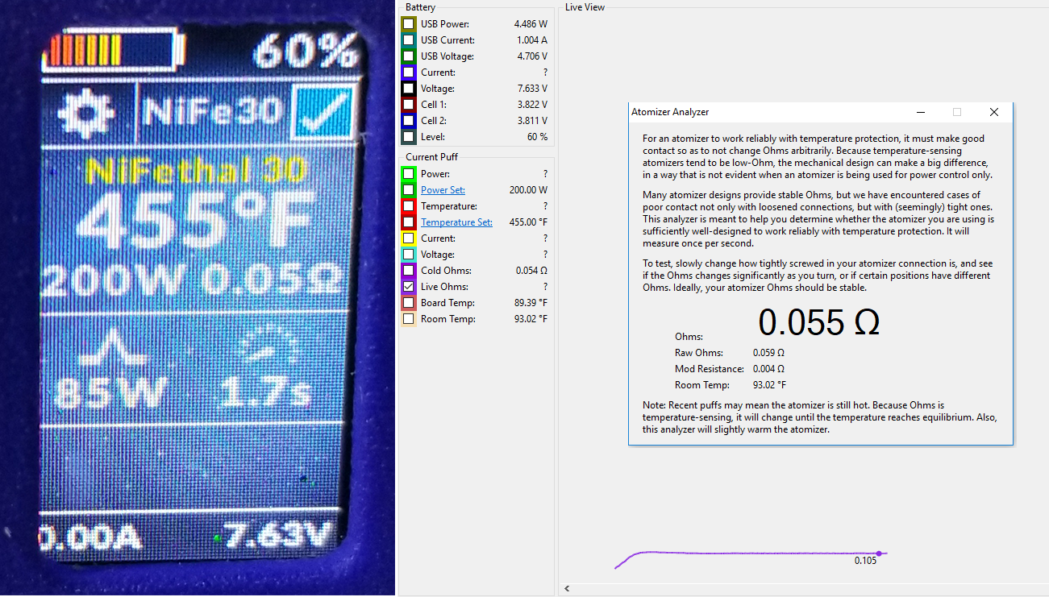Check the Board Temp checkbox
This screenshot has height=597, width=1049.
(x=409, y=303)
